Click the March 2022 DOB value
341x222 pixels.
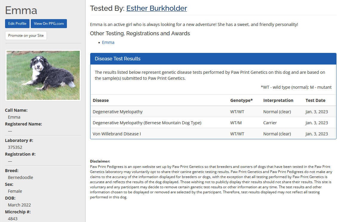(x=19, y=205)
